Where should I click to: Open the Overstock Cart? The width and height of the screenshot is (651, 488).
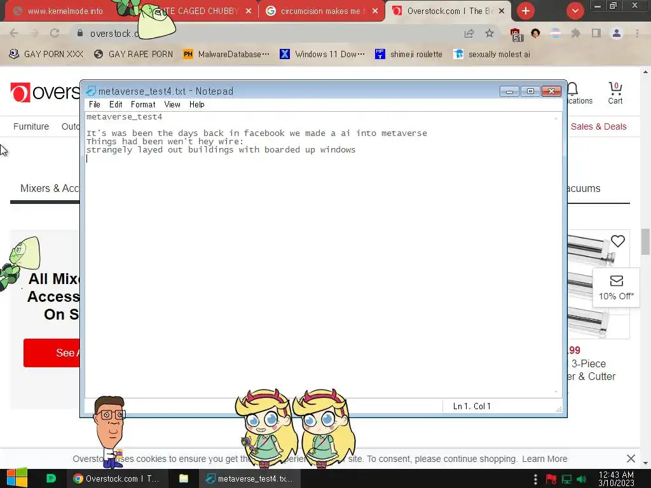coord(615,93)
